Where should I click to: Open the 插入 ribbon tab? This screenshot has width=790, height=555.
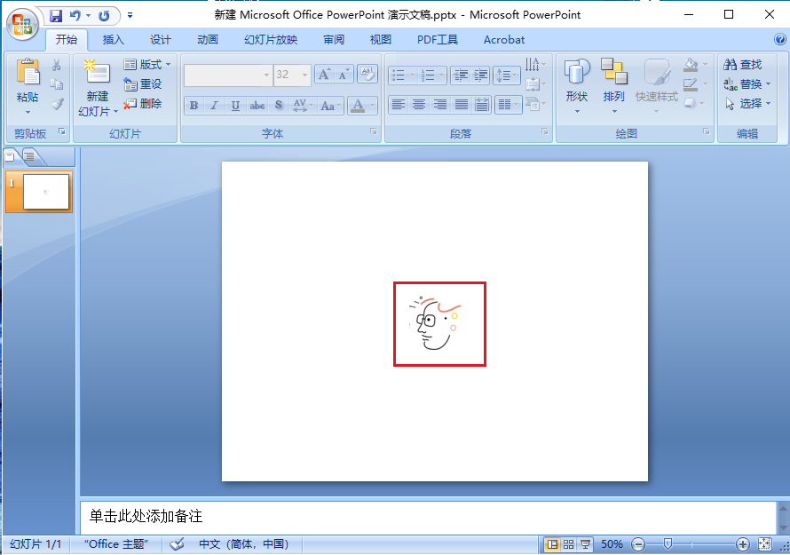coord(113,40)
